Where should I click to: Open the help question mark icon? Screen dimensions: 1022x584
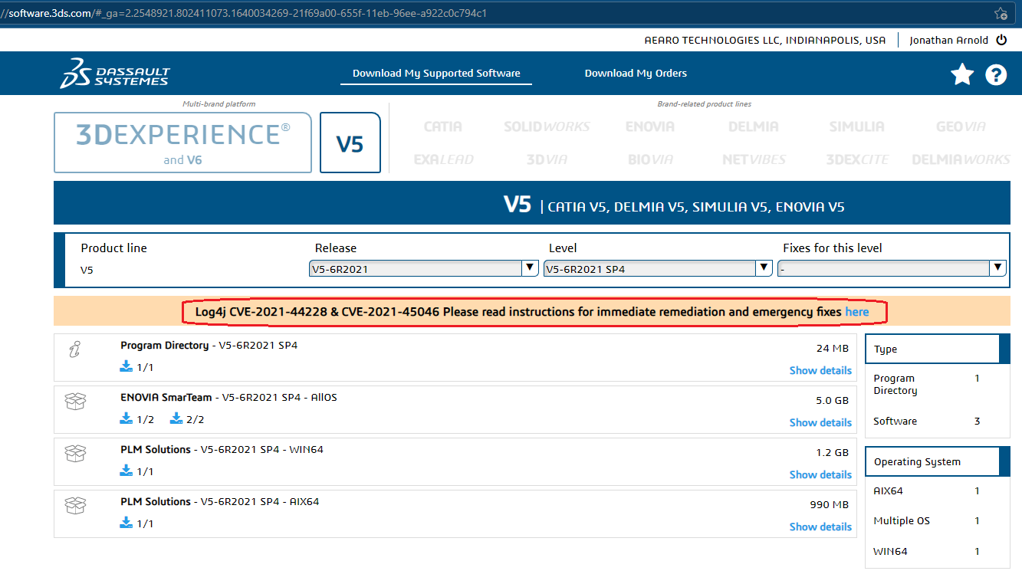coord(996,74)
